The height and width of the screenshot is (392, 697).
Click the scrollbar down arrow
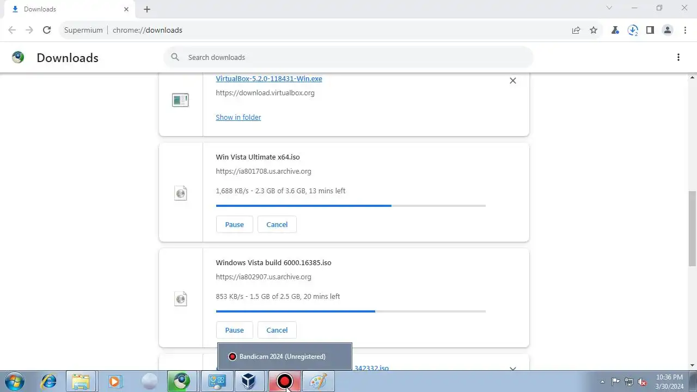pos(692,365)
